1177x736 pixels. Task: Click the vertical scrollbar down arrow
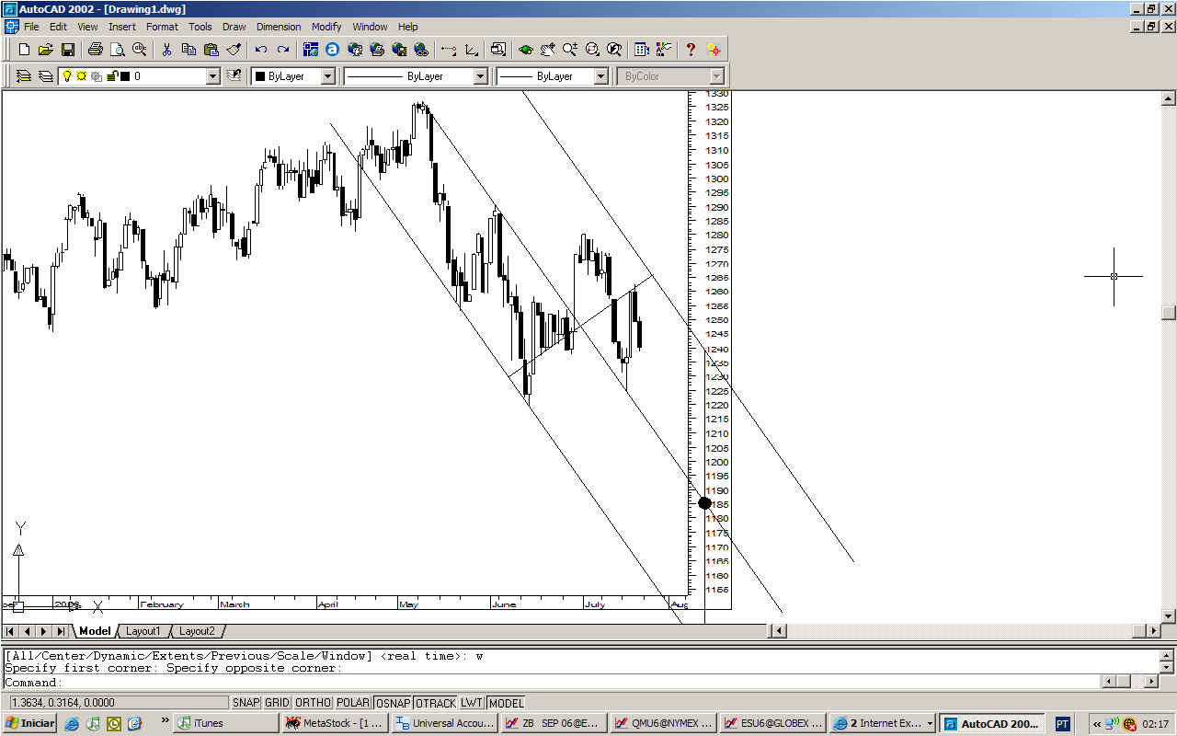1169,616
